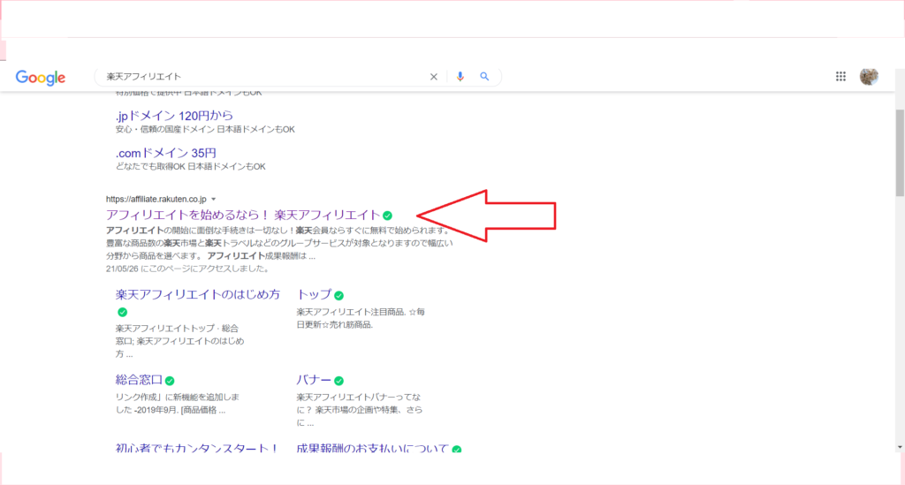Click the 21/05/26 にこのページにアクセスしました text
905x485 pixels.
(187, 269)
